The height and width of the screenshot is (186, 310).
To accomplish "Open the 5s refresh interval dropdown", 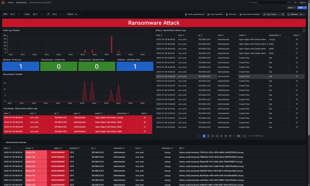I will pos(302,14).
